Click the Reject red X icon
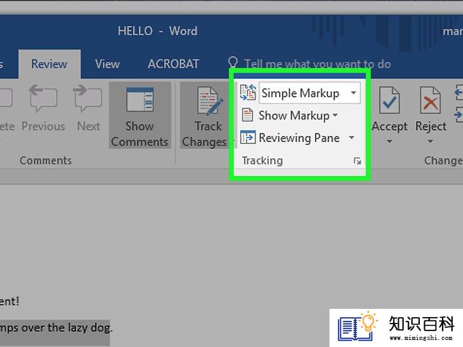Screen dimensions: 463x347 click(430, 100)
